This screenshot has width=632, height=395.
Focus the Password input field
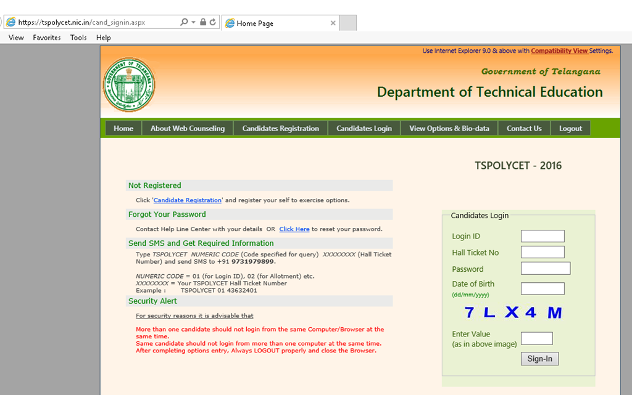[x=546, y=268]
